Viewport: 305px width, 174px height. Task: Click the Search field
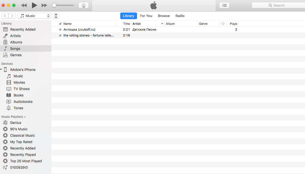click(278, 5)
